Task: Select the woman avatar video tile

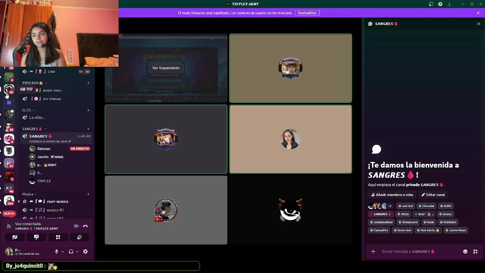Action: click(291, 139)
